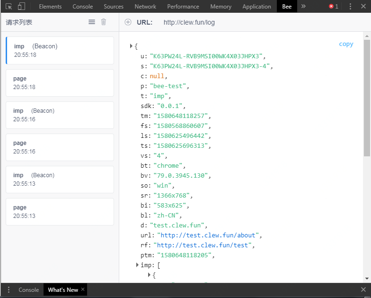
Task: Open the Sources tab
Action: [114, 7]
